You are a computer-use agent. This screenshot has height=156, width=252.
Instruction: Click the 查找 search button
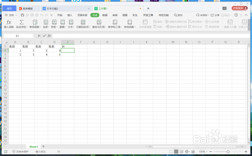(178, 15)
